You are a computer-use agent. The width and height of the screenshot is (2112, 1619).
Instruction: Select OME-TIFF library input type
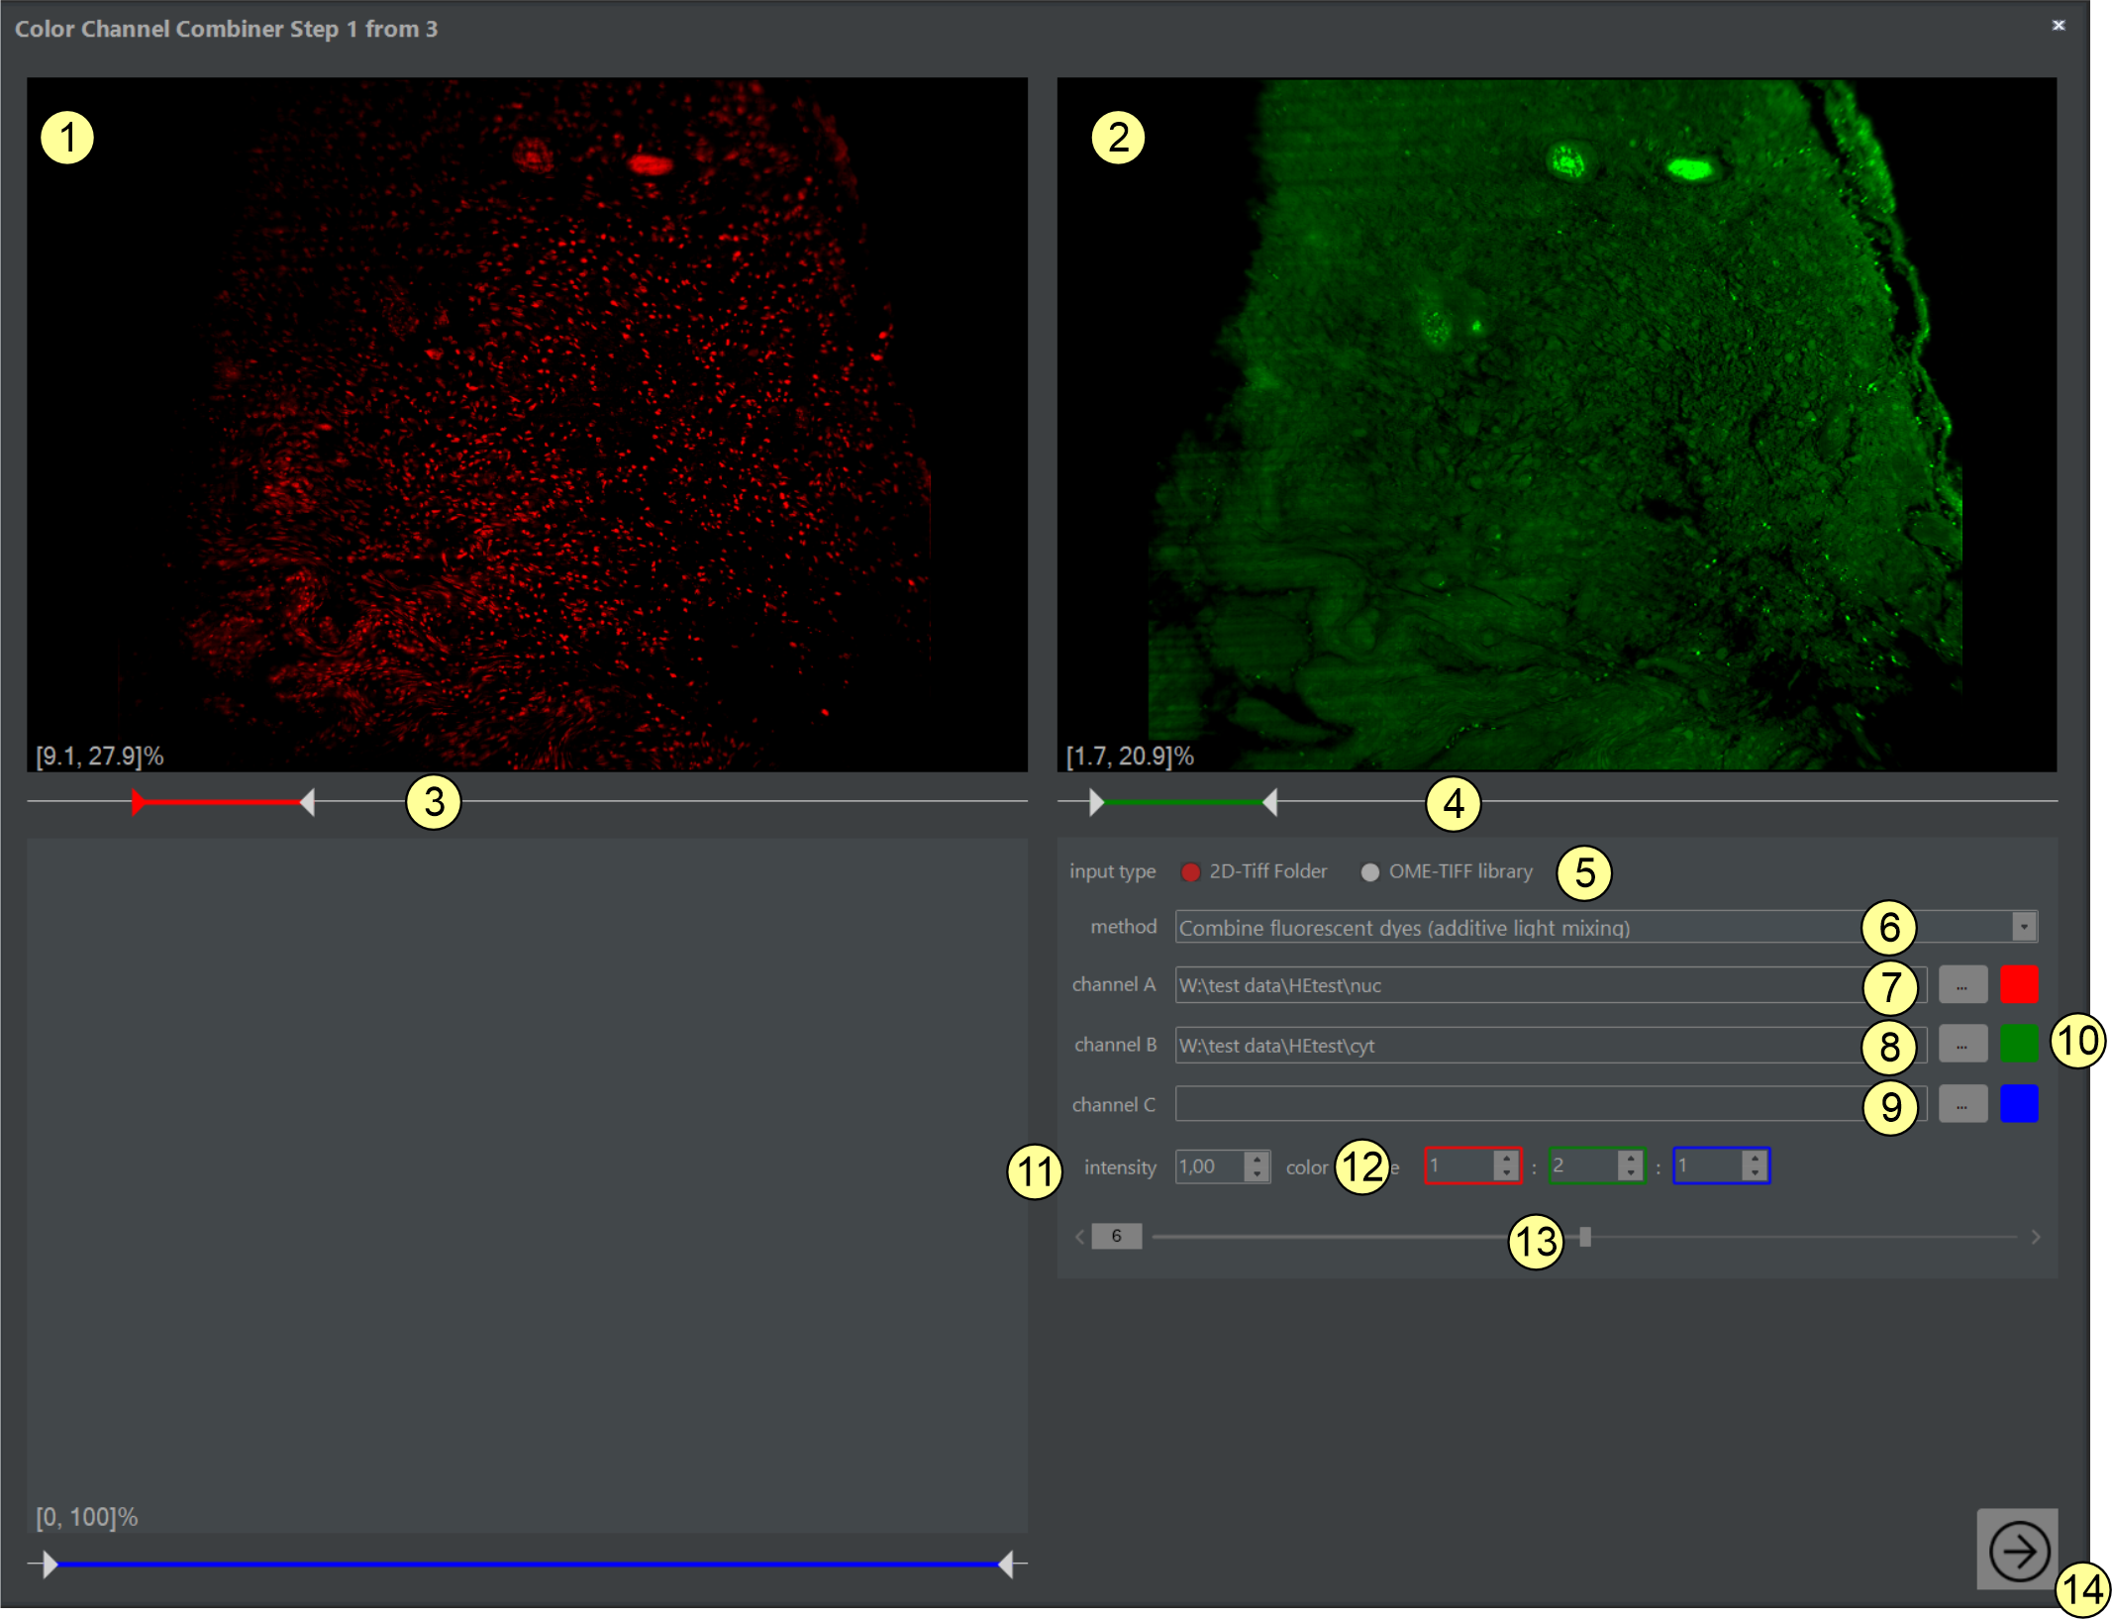click(1370, 871)
